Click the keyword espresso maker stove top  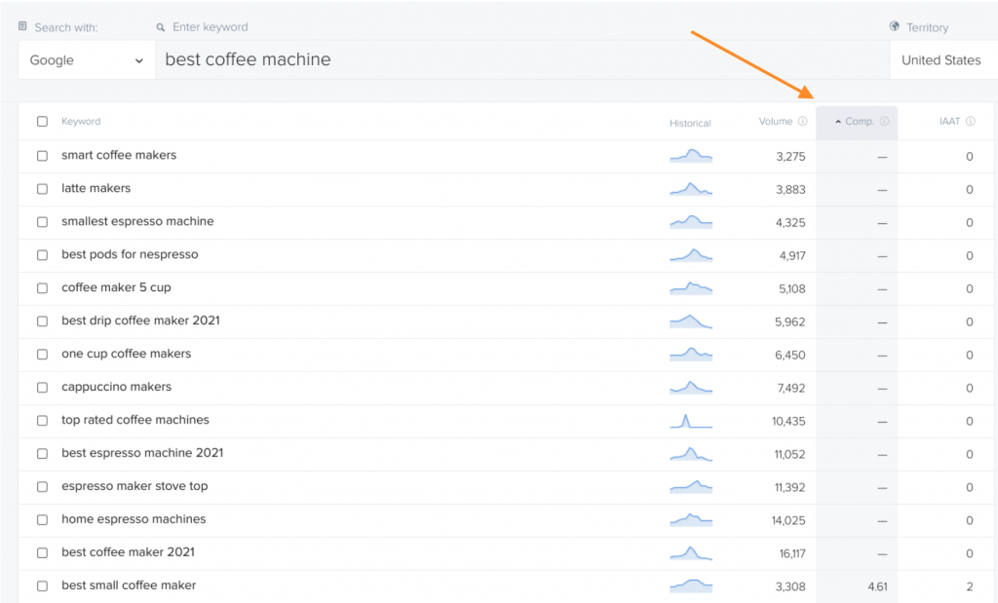coord(134,485)
